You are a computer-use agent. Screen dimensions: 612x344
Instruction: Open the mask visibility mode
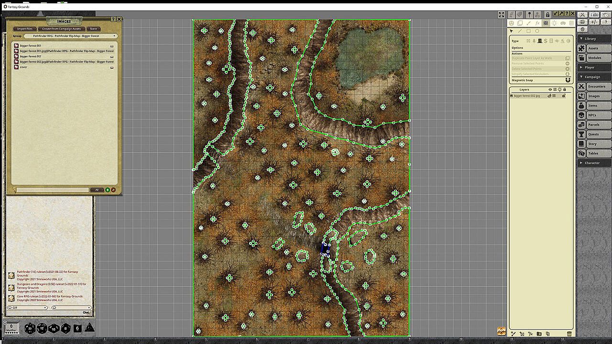563,23
